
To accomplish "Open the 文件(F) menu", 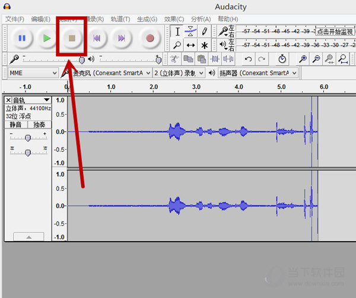I will click(x=15, y=20).
